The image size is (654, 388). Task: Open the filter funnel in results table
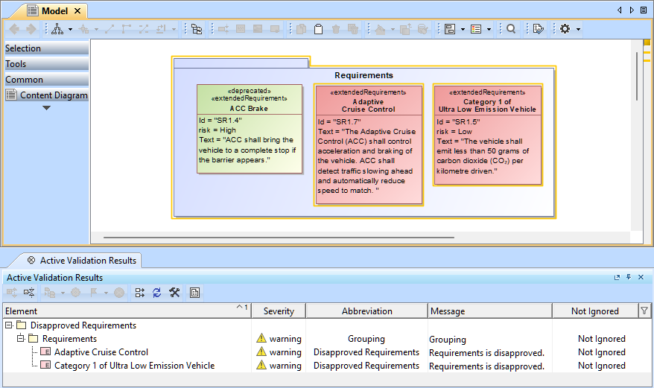[644, 311]
